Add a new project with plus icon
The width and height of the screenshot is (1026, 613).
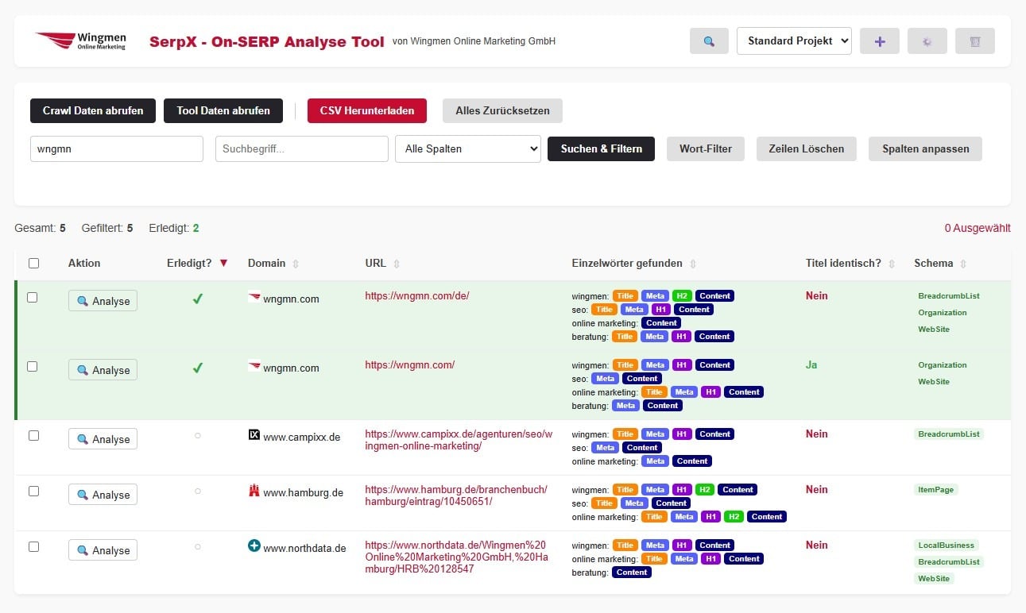[x=879, y=41]
